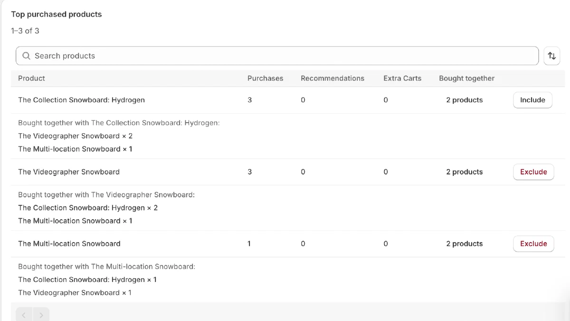
Task: Click purchases value 1 for Multi-location
Action: [x=249, y=243]
